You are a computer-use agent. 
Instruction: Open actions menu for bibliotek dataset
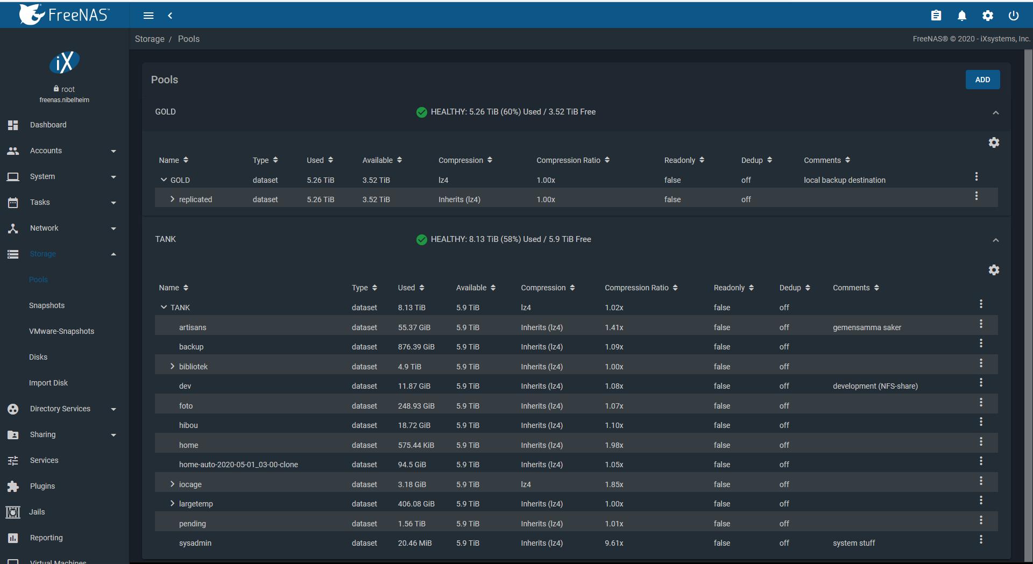(981, 363)
